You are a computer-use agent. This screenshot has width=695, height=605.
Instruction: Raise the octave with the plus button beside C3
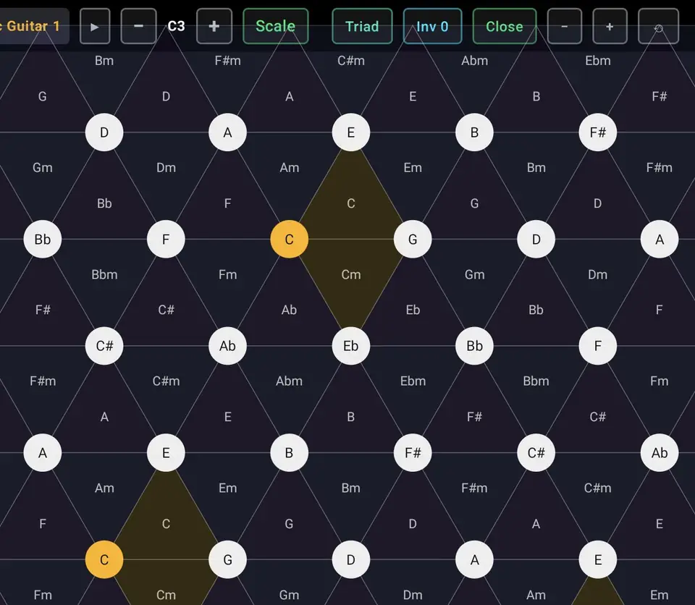(214, 26)
